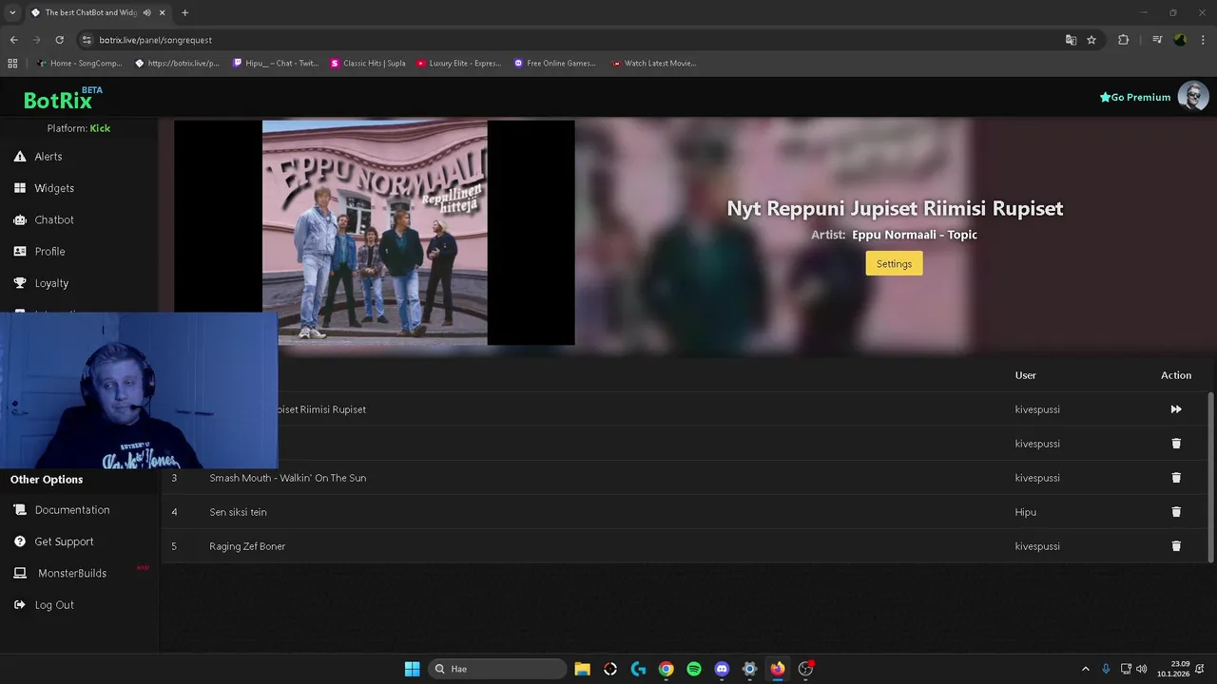Click song title Smash Mouth - Walkin' On The Sun
Viewport: 1217px width, 684px height.
[288, 478]
